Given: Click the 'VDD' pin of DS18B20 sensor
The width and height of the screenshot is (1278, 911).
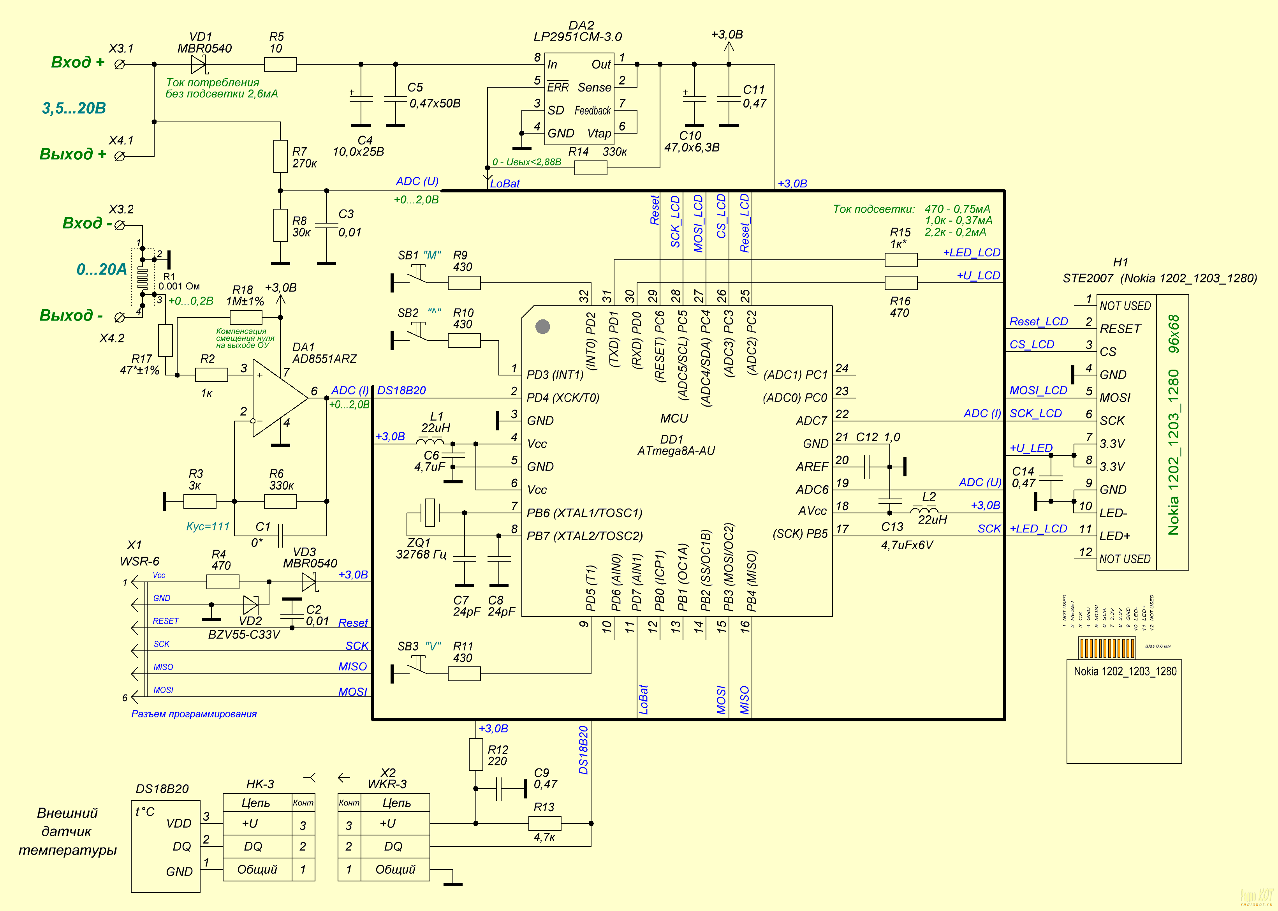Looking at the screenshot, I should pos(179,824).
